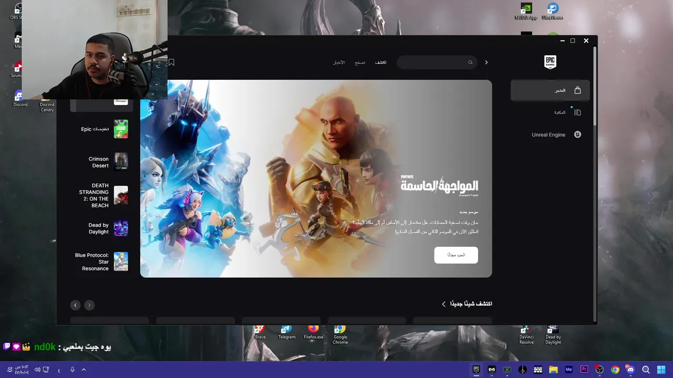Viewport: 673px width, 378px height.
Task: Click the shopping bag Store icon
Action: tap(577, 90)
